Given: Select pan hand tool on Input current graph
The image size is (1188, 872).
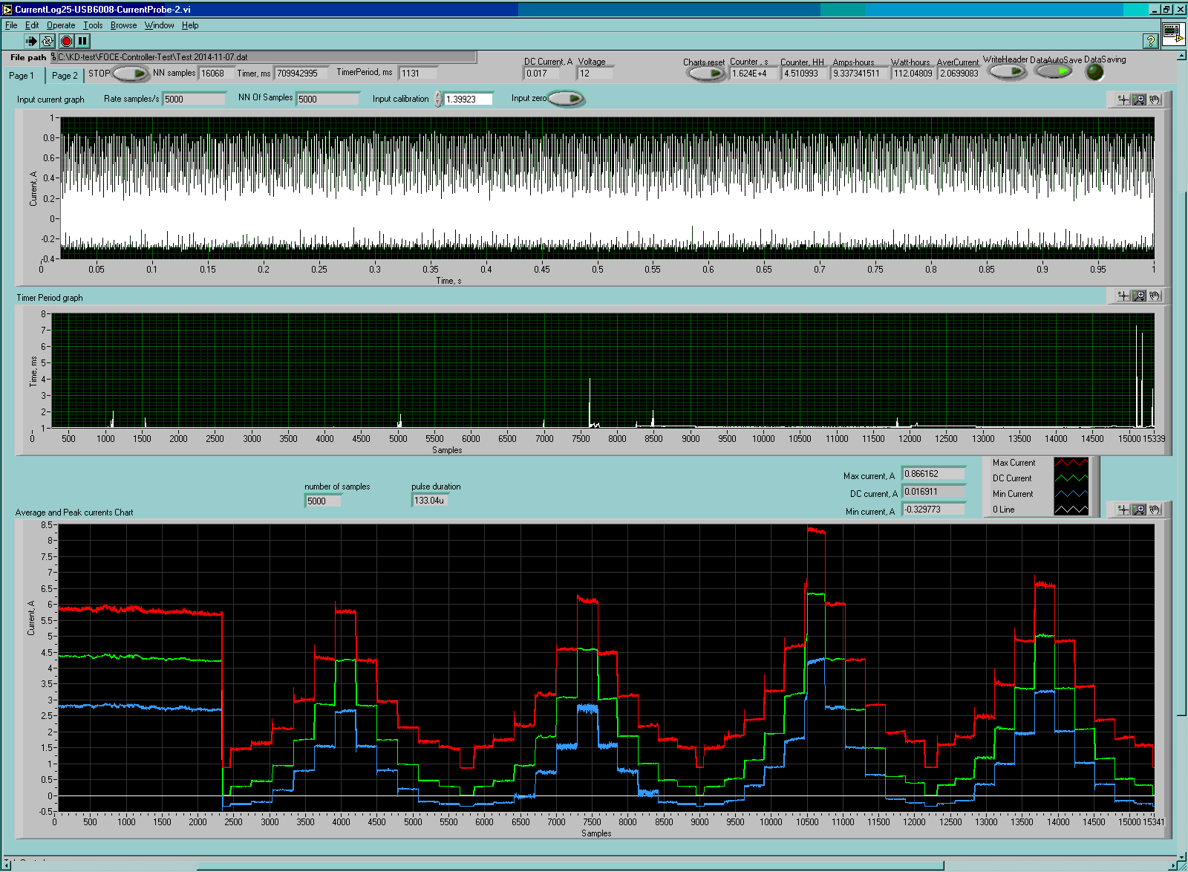Looking at the screenshot, I should 1155,100.
